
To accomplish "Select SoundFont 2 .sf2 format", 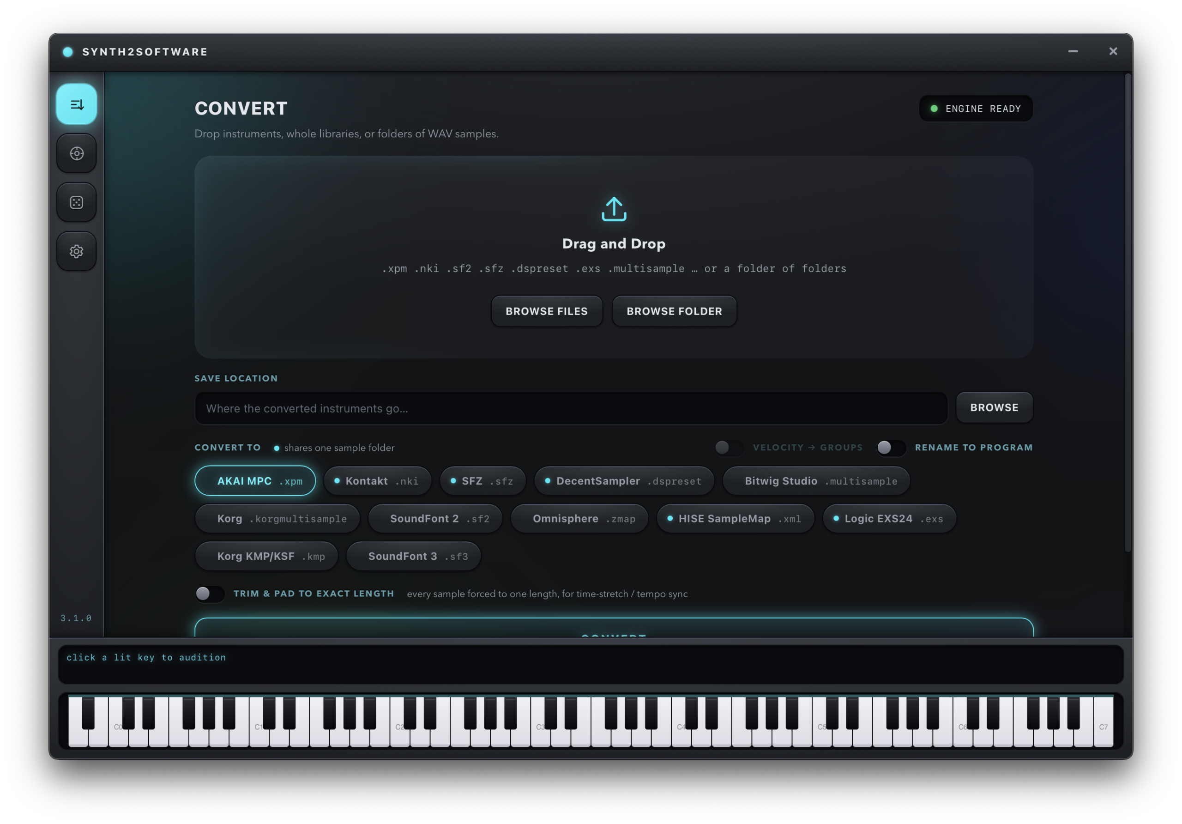I will click(x=435, y=519).
